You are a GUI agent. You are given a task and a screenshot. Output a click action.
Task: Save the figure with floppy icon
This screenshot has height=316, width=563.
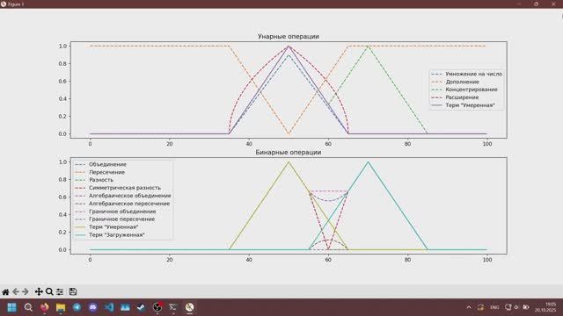pos(73,292)
